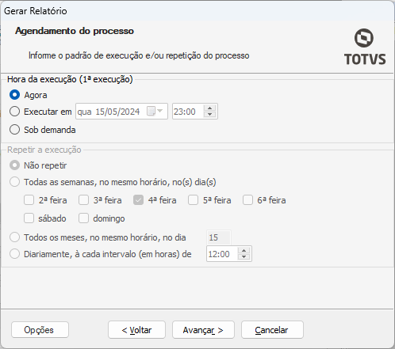Increase the 12:00 interval with up arrow
Screen dimensions: 395x349
tap(244, 251)
